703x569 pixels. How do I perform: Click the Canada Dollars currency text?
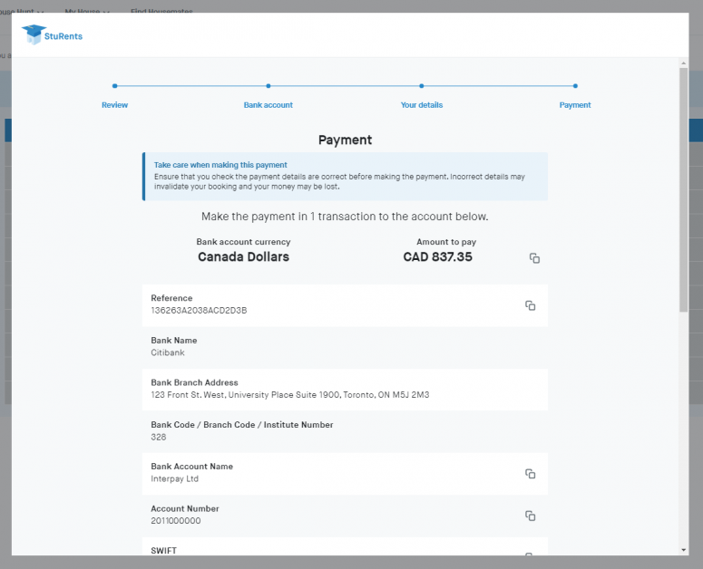[x=243, y=256]
